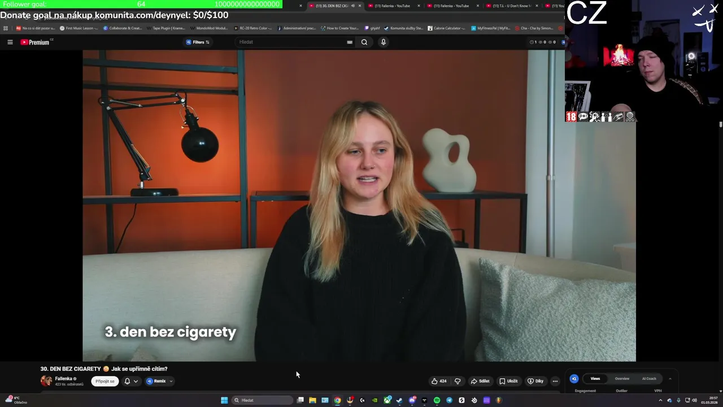This screenshot has width=723, height=407.
Task: Select the AI Coach tab in vidIQ panel
Action: (x=649, y=379)
